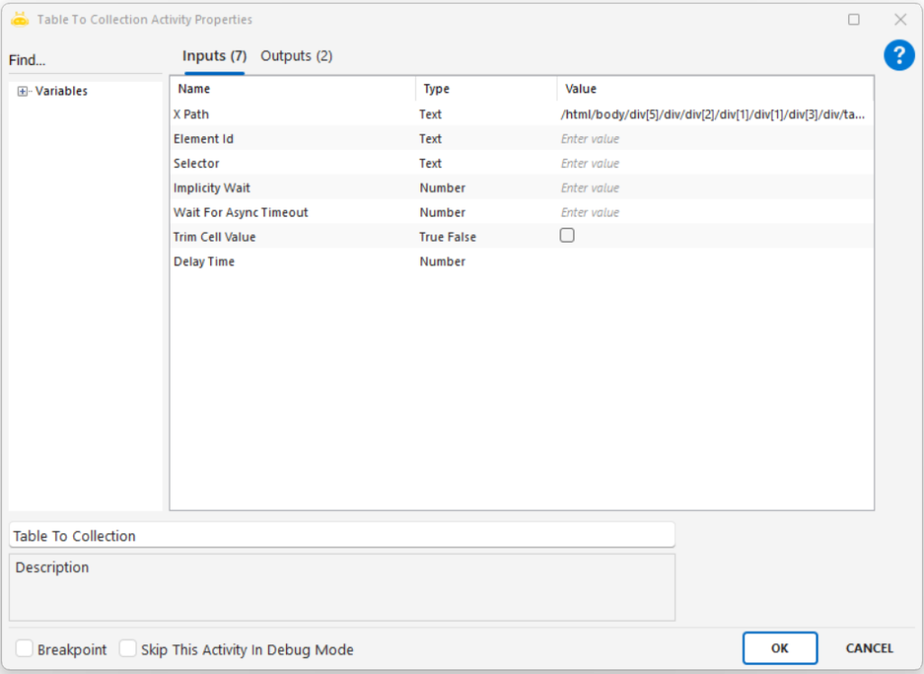Enable the Trim Cell Value checkbox
Image resolution: width=924 pixels, height=674 pixels.
point(568,235)
